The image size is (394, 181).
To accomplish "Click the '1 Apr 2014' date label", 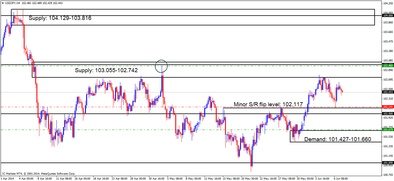I will [x=8, y=179].
